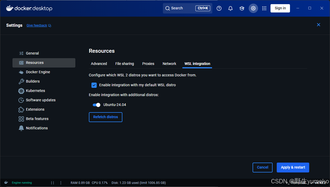Click the Cancel button
Viewport: 330px width, 187px height.
coord(262,168)
